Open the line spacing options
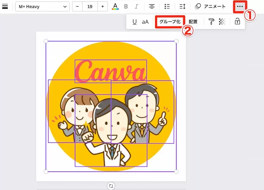 [x=182, y=6]
